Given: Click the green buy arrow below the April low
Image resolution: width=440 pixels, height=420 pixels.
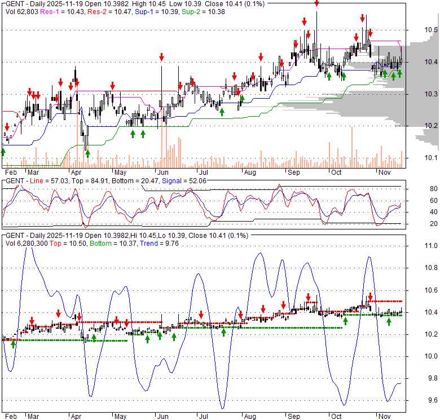Looking at the screenshot, I should click(x=87, y=153).
